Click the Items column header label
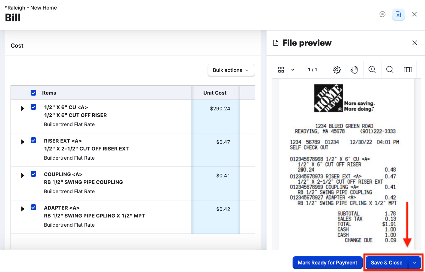 tap(49, 93)
